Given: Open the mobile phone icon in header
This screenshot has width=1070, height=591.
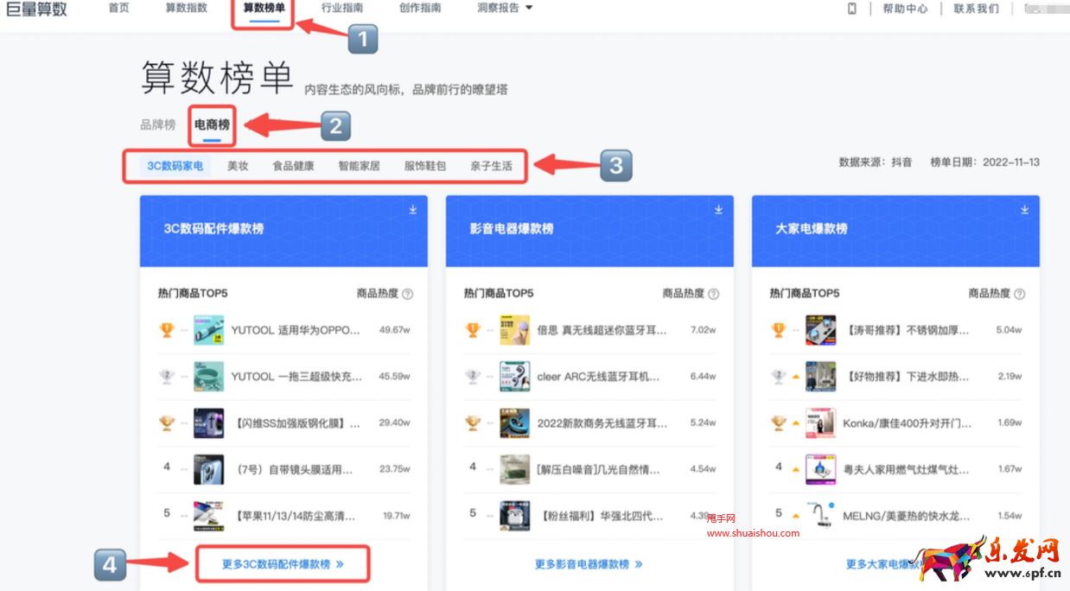Looking at the screenshot, I should point(852,9).
